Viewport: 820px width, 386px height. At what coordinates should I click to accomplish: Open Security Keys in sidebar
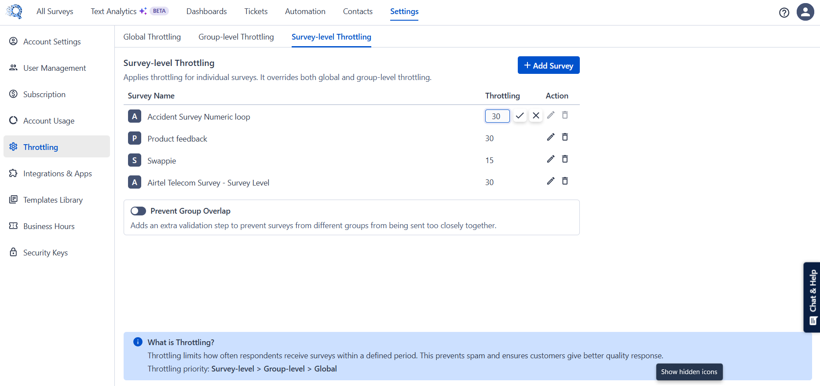45,253
